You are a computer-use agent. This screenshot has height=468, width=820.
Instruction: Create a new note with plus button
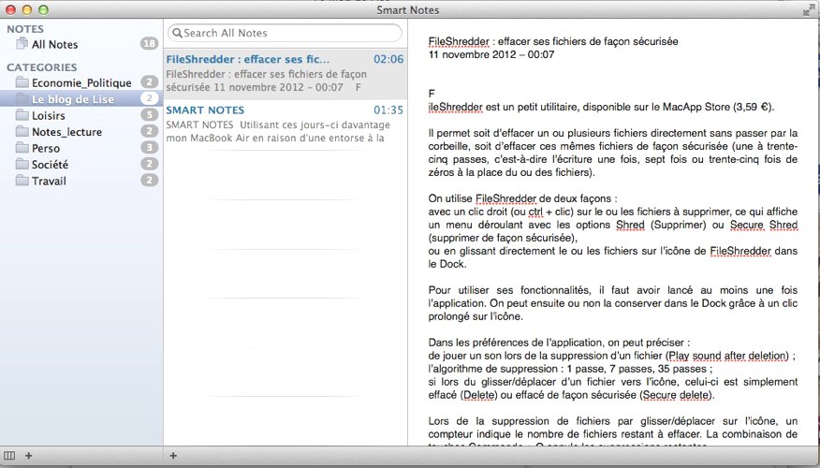coord(173,456)
